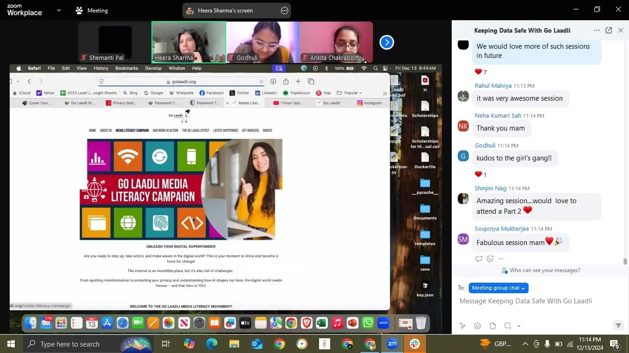
Task: Go back in Safari's shared screen
Action: click(29, 81)
